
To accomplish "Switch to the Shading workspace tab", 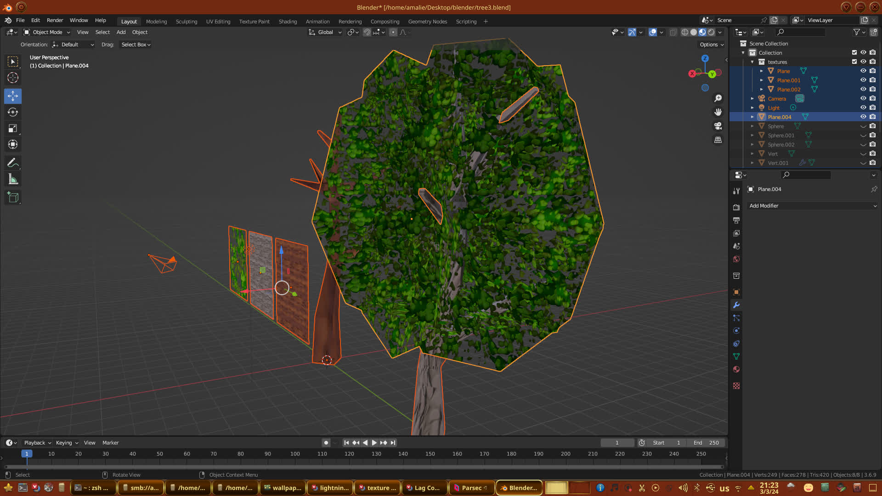I will pyautogui.click(x=288, y=22).
